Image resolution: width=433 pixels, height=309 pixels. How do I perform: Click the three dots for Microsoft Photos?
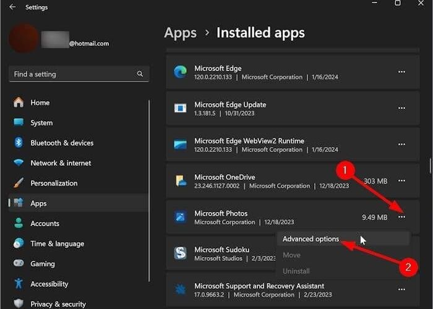[401, 217]
